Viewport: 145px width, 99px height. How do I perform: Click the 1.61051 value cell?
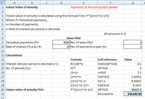pos(133,77)
